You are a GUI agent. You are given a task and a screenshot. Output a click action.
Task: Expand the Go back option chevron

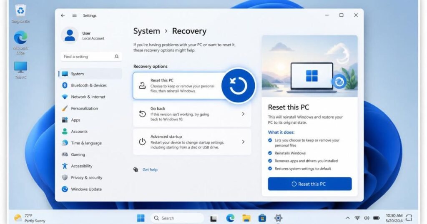click(x=243, y=114)
